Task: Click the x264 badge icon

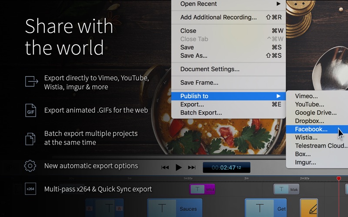Action: click(30, 189)
